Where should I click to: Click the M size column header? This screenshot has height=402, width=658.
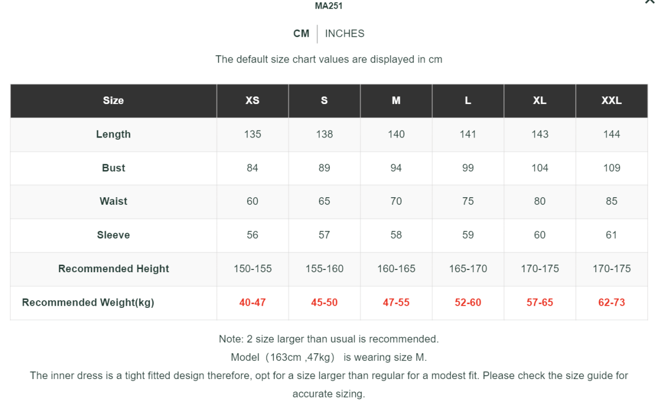pyautogui.click(x=396, y=101)
